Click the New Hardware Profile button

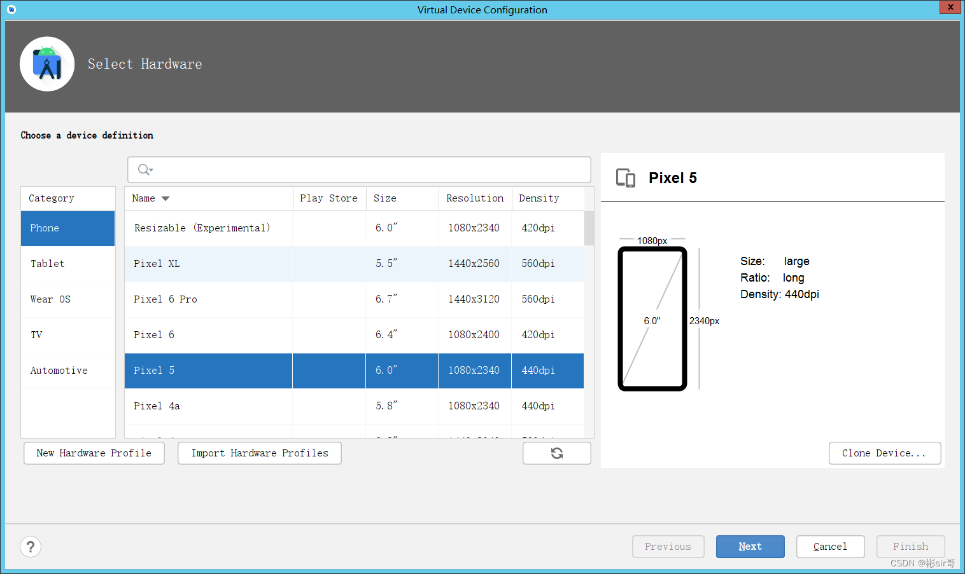tap(94, 453)
